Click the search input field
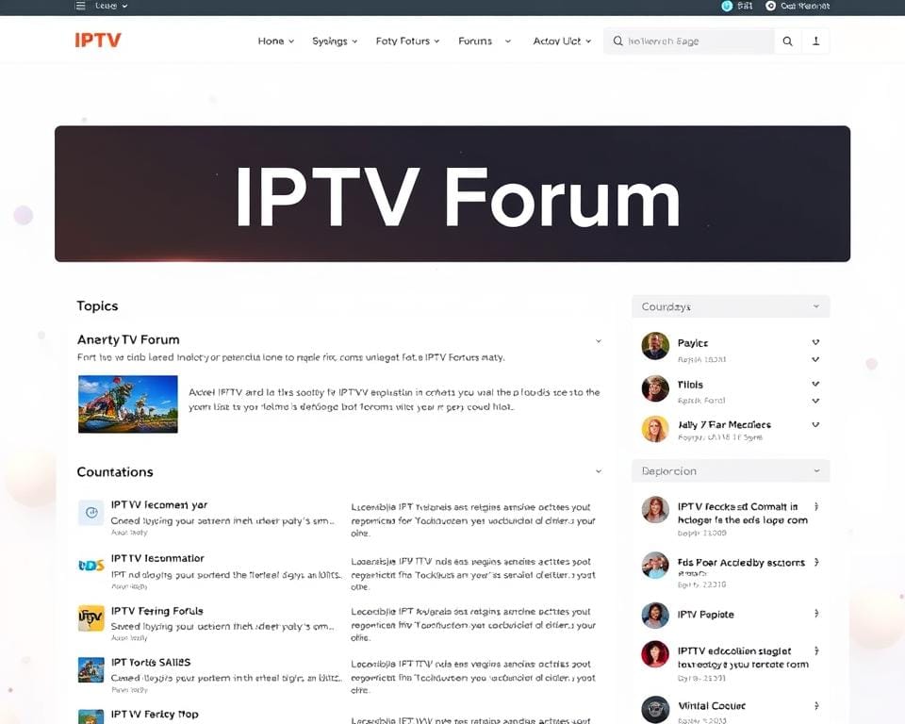Viewport: 905px width, 724px height. coord(693,41)
